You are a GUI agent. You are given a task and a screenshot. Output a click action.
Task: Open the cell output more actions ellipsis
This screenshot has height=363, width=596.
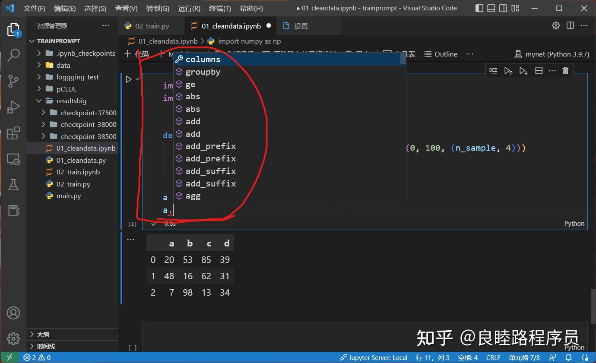point(130,239)
